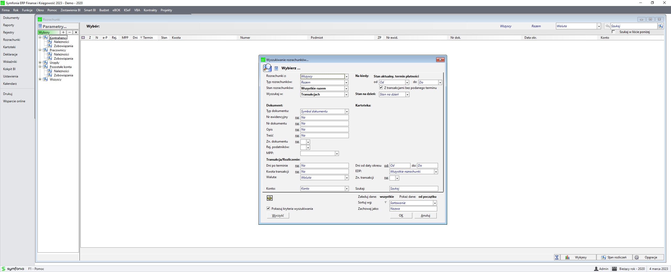
Task: Click the back arrow icon beside Szukaj
Action: (x=607, y=26)
